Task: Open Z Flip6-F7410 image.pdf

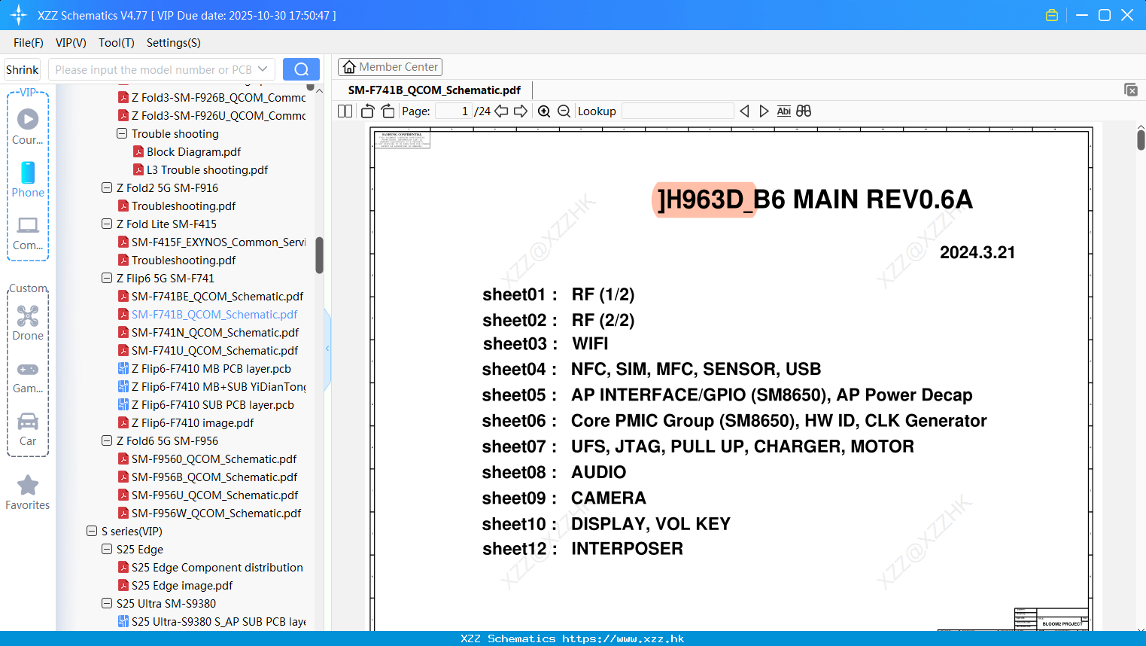Action: pyautogui.click(x=186, y=423)
